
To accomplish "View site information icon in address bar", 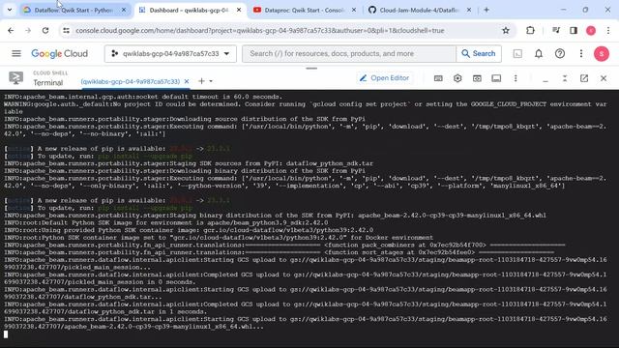I will pos(66,30).
